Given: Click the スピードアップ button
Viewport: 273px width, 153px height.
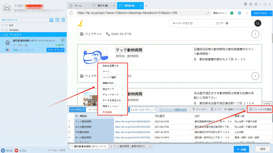Looking at the screenshot, I should (56, 50).
